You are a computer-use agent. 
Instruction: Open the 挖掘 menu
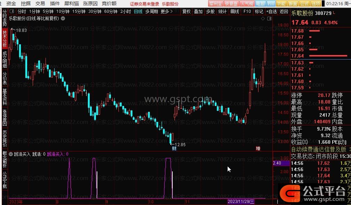coord(26,3)
